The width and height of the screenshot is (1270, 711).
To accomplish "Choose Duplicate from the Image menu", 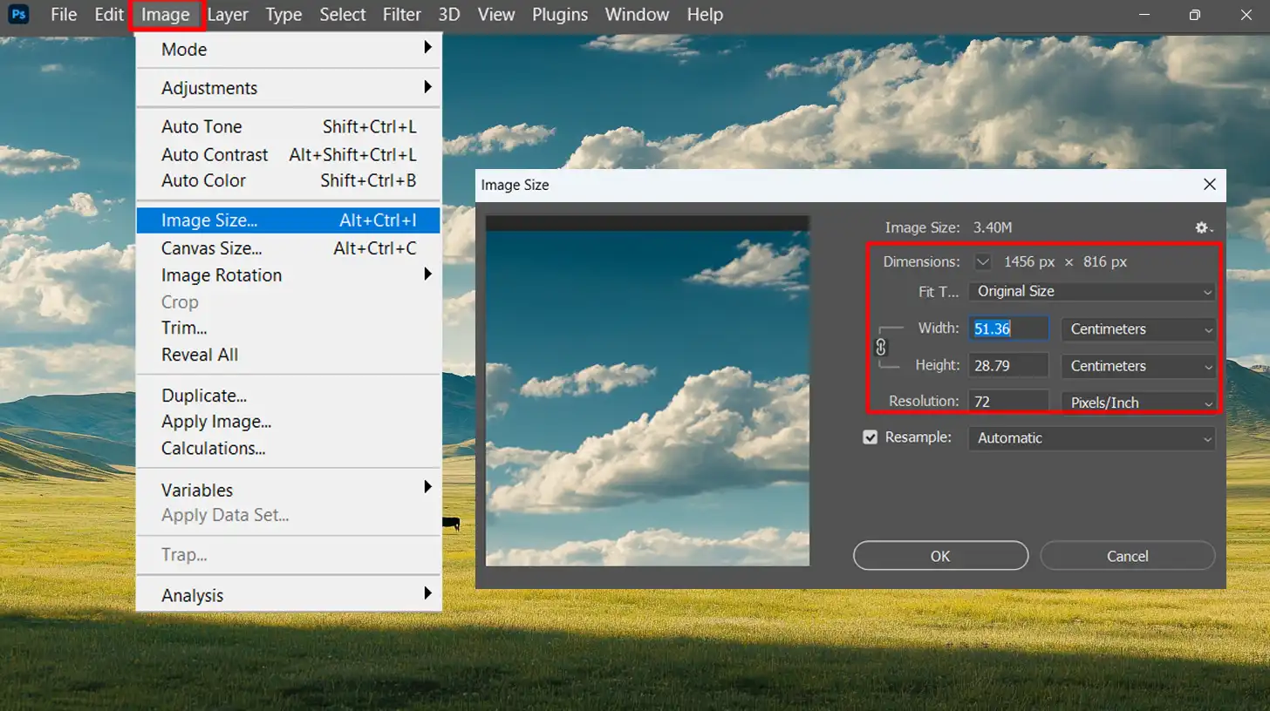I will (x=289, y=396).
